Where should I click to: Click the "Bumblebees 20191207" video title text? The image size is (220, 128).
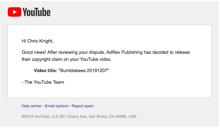[x=84, y=70]
